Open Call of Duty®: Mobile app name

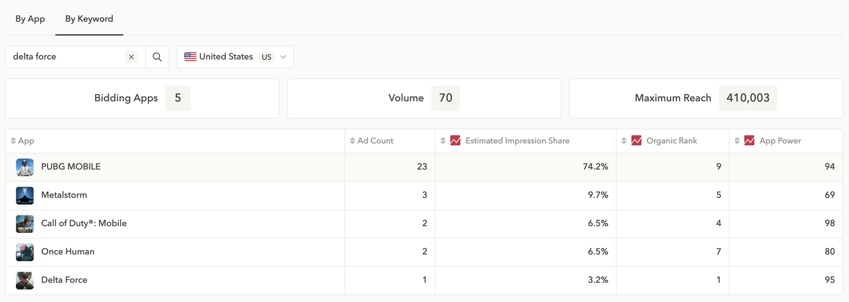click(x=84, y=223)
